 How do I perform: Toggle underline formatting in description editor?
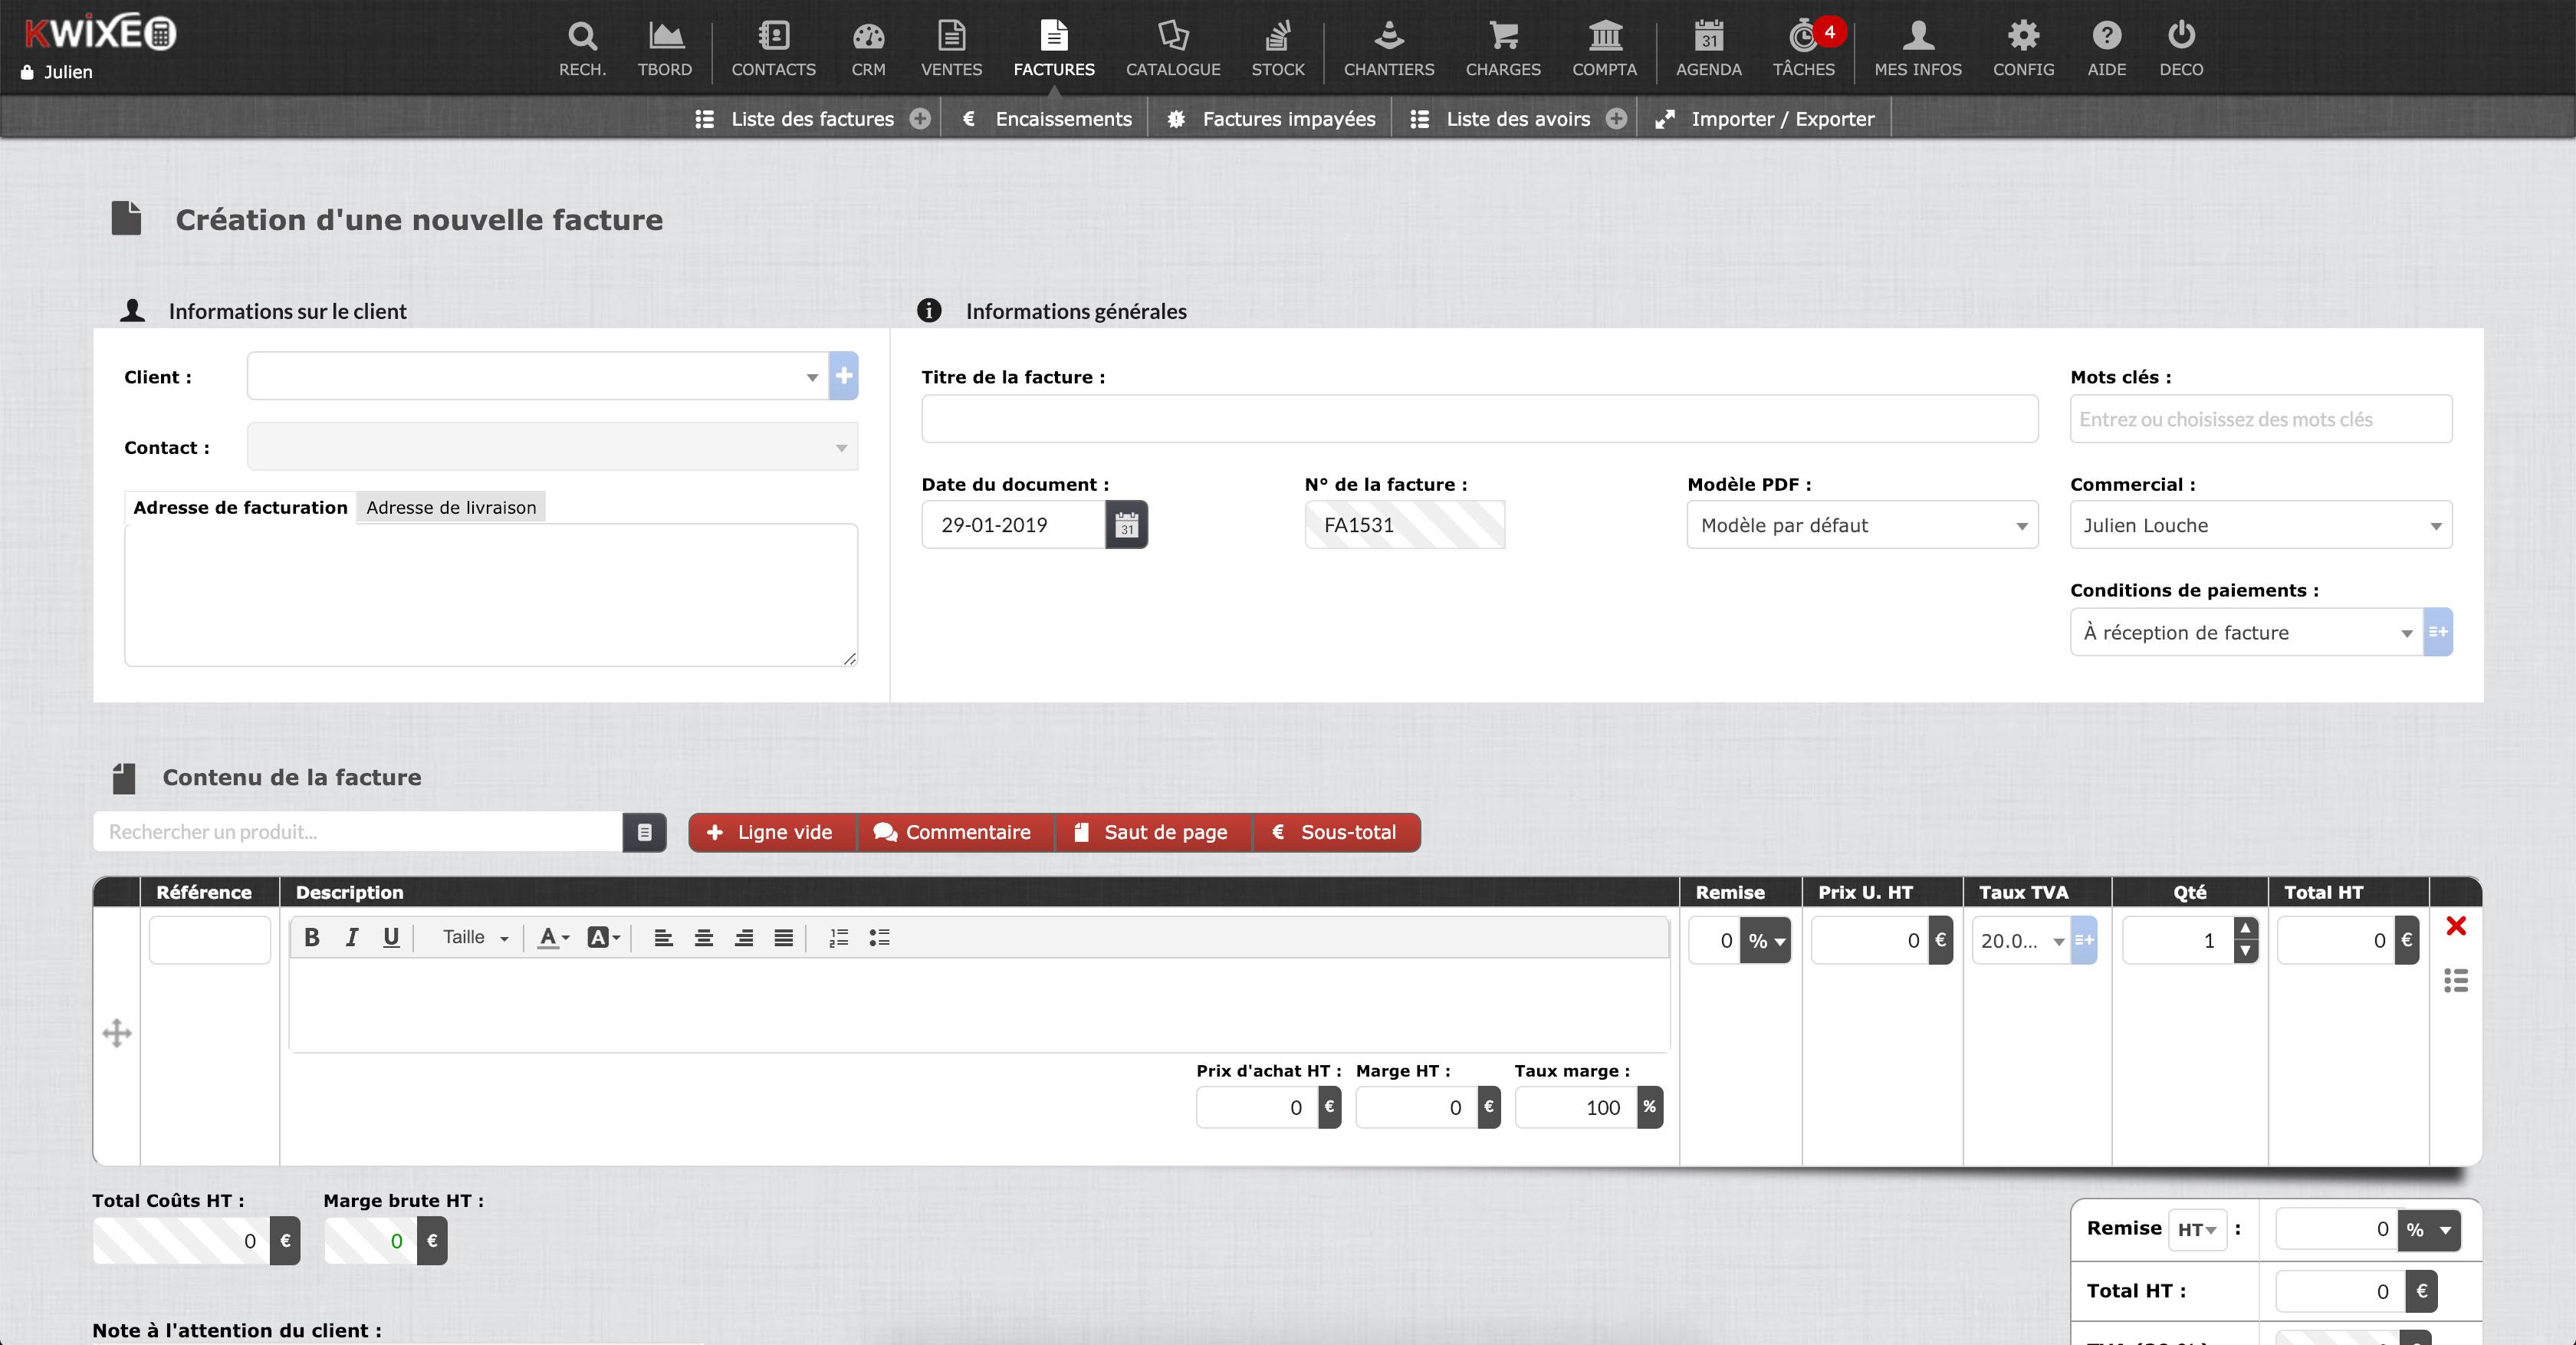[x=391, y=937]
